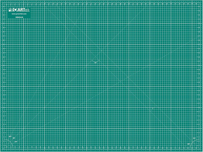Click the model number under the web address
Screen dimensions: 203x152
tap(19, 17)
